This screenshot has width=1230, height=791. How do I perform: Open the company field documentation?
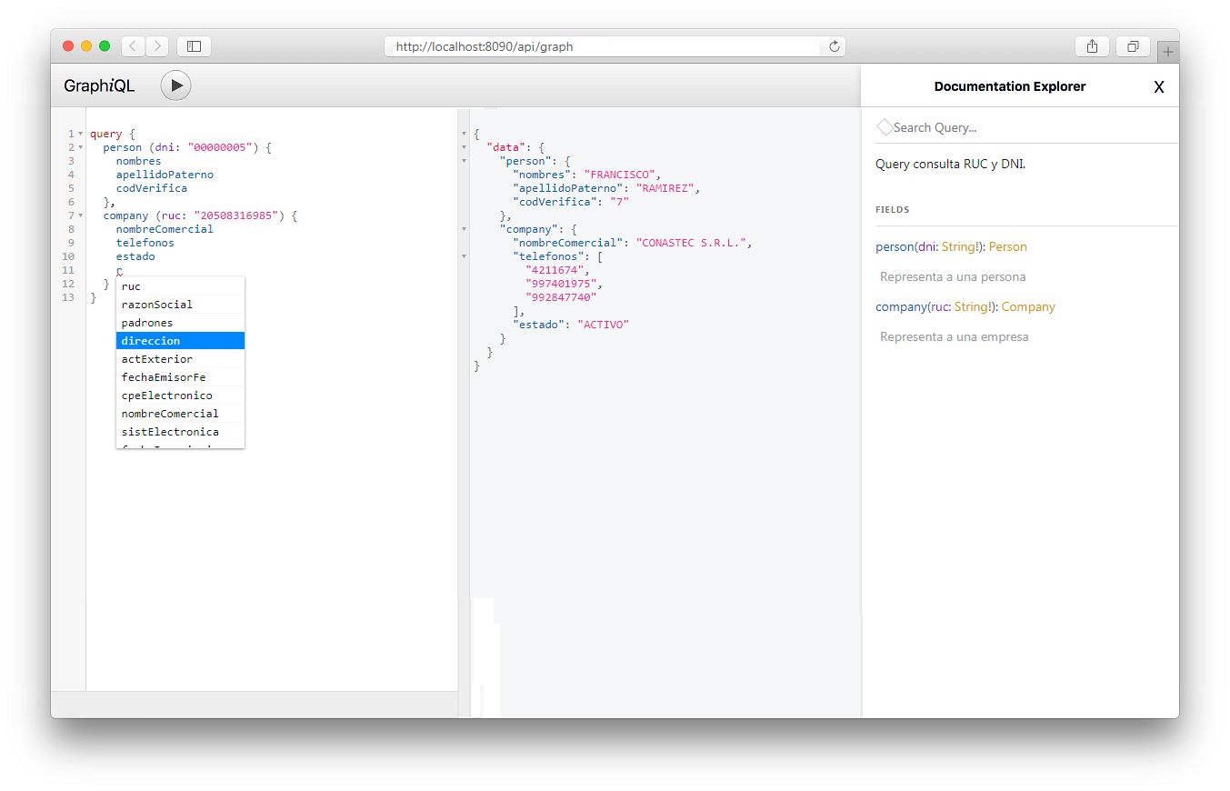(x=900, y=306)
